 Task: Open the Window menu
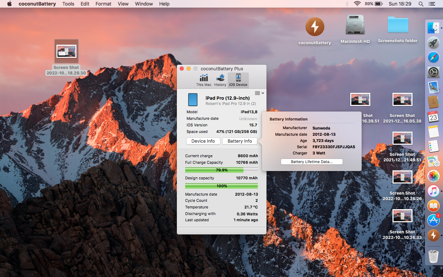pos(144,4)
